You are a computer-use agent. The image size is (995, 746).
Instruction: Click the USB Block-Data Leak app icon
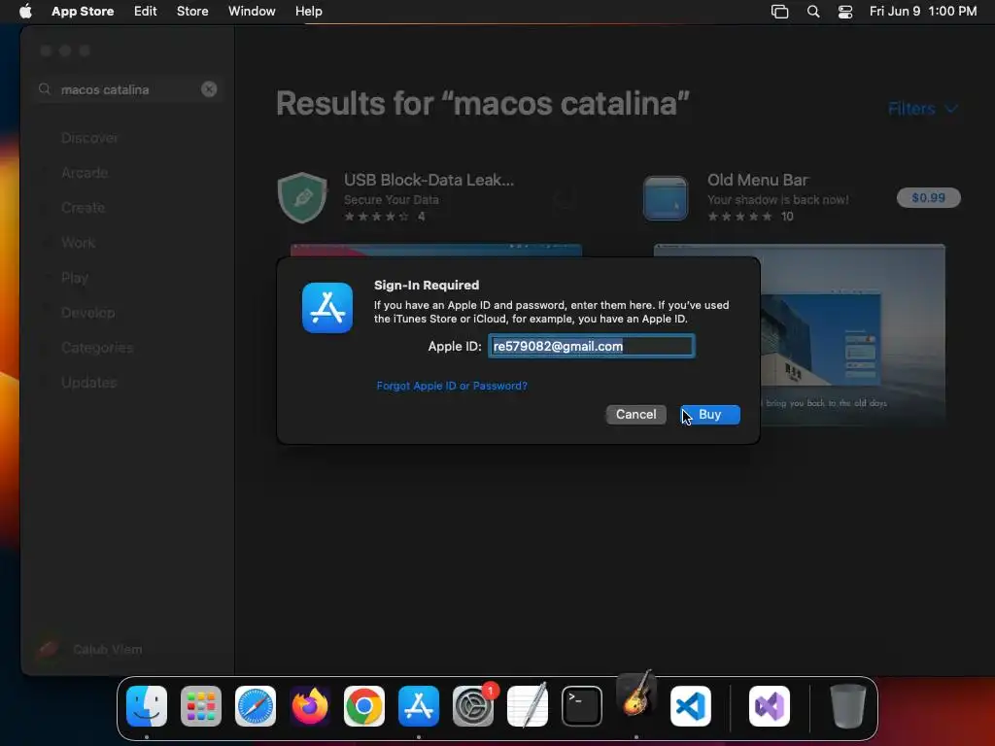303,197
